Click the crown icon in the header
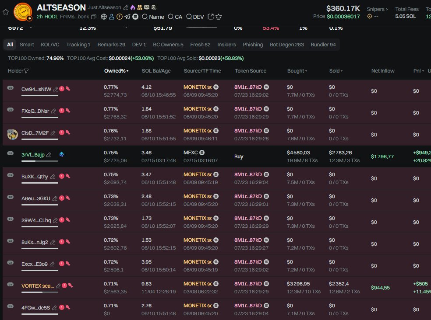This screenshot has height=320, width=431. click(x=219, y=17)
